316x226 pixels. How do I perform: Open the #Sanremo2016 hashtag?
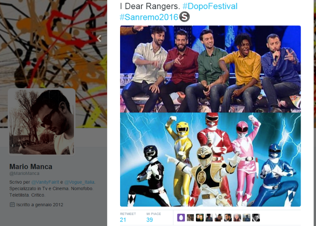click(x=149, y=17)
